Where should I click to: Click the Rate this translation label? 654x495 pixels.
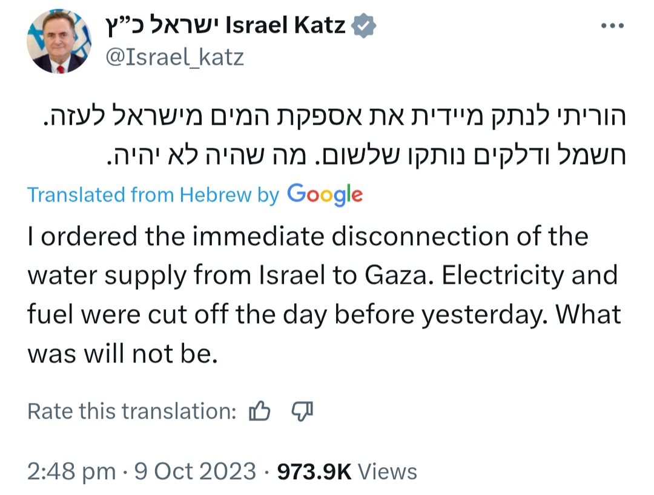click(132, 411)
